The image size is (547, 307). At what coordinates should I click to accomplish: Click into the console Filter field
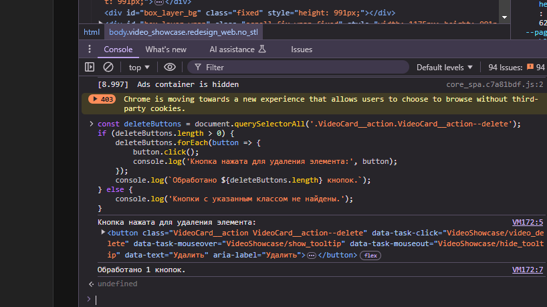coord(301,67)
